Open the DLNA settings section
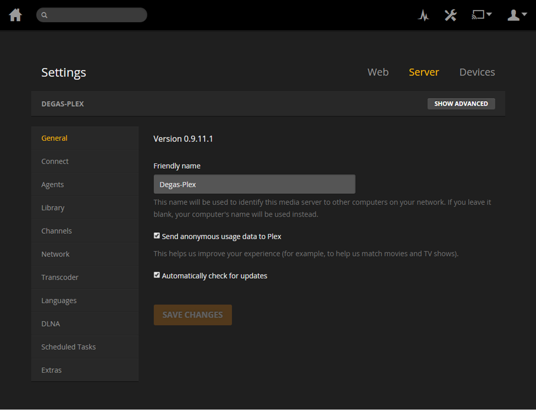 51,324
